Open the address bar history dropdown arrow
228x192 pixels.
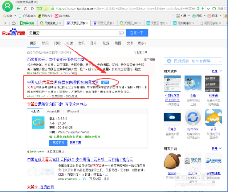point(208,9)
